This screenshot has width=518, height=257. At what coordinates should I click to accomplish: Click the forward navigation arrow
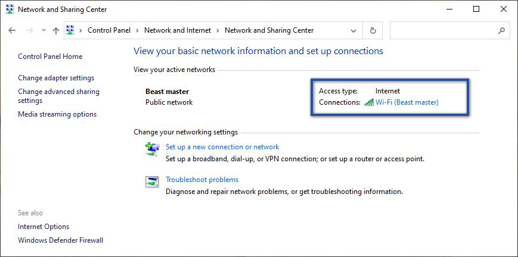pos(28,30)
